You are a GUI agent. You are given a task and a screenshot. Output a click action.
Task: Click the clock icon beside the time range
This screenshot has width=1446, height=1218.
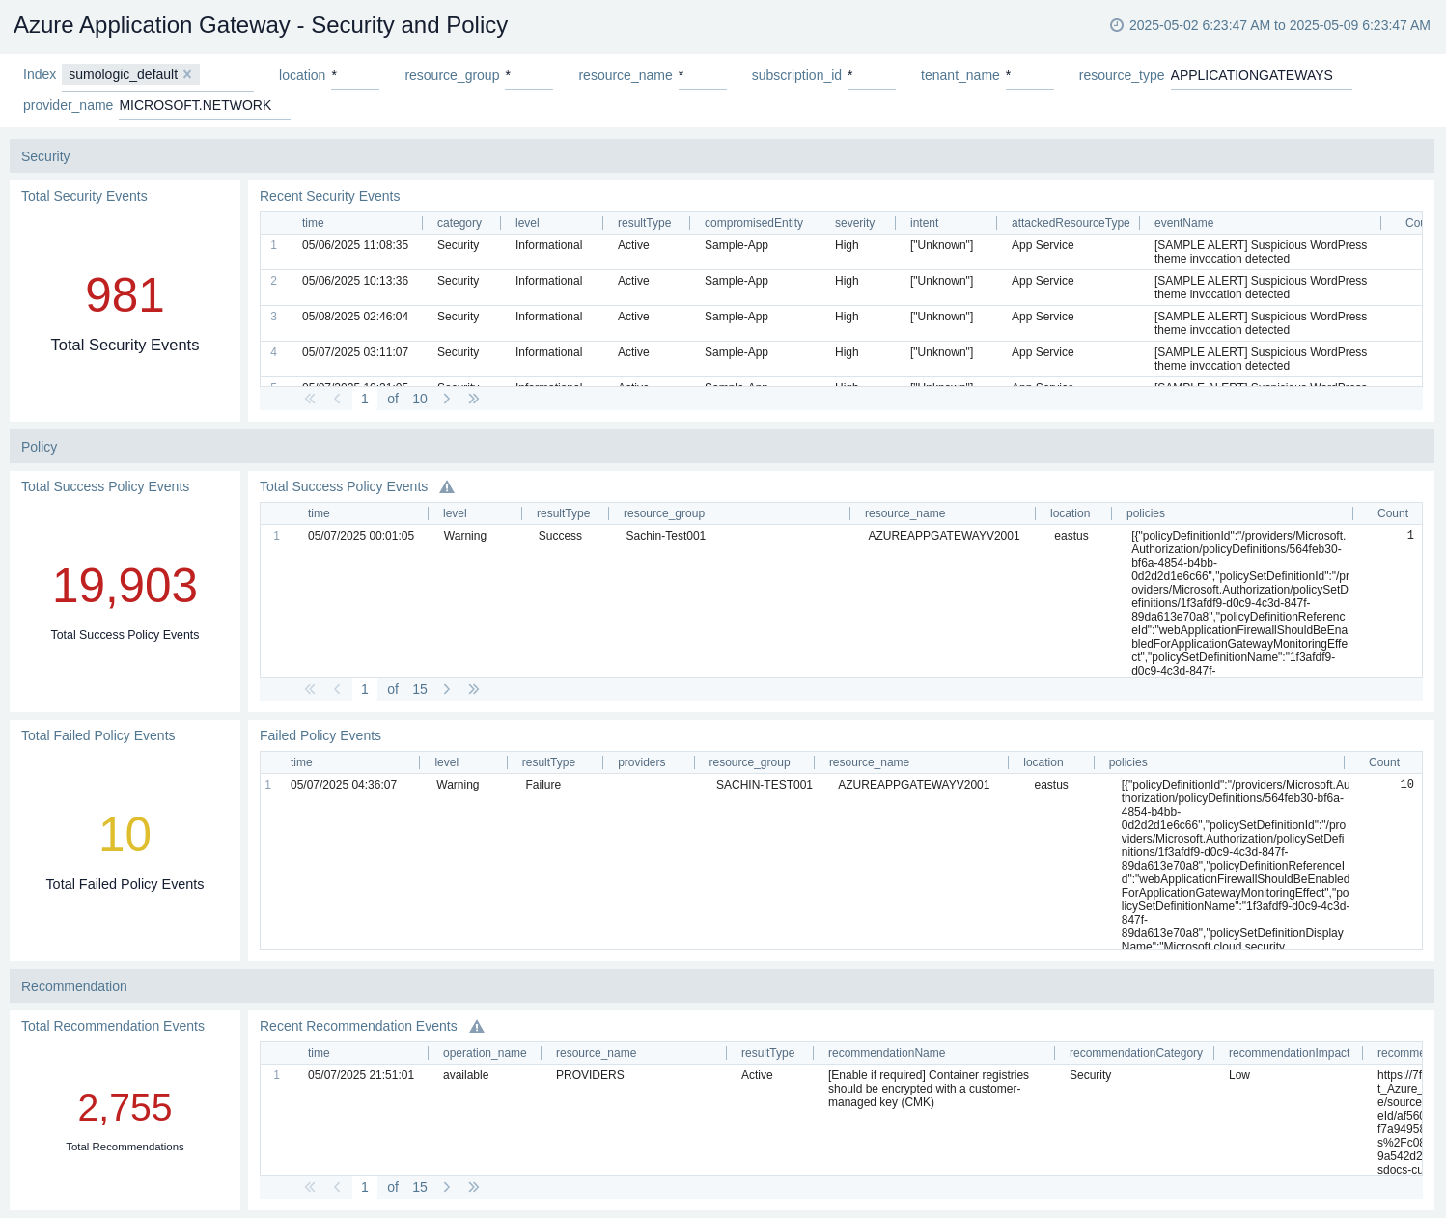pyautogui.click(x=1117, y=25)
